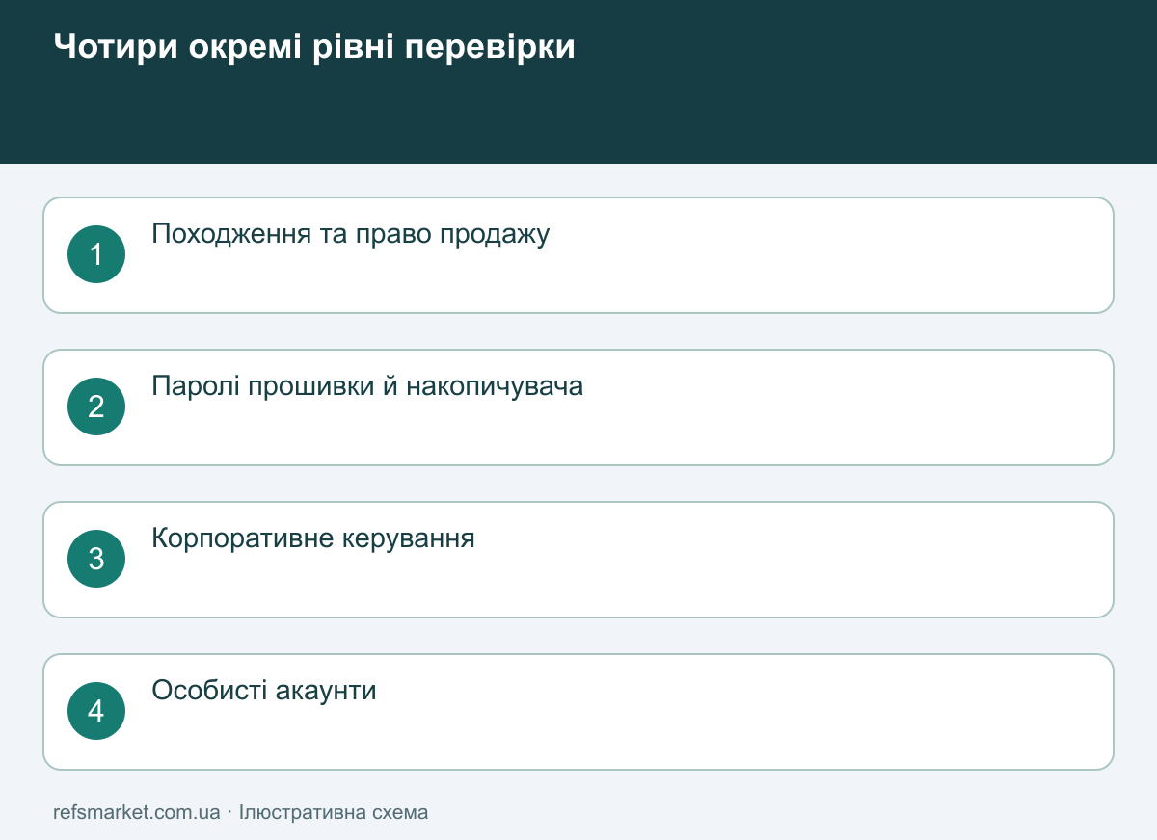This screenshot has height=840, width=1157.
Task: Select the step 1 number circle
Action: click(96, 254)
